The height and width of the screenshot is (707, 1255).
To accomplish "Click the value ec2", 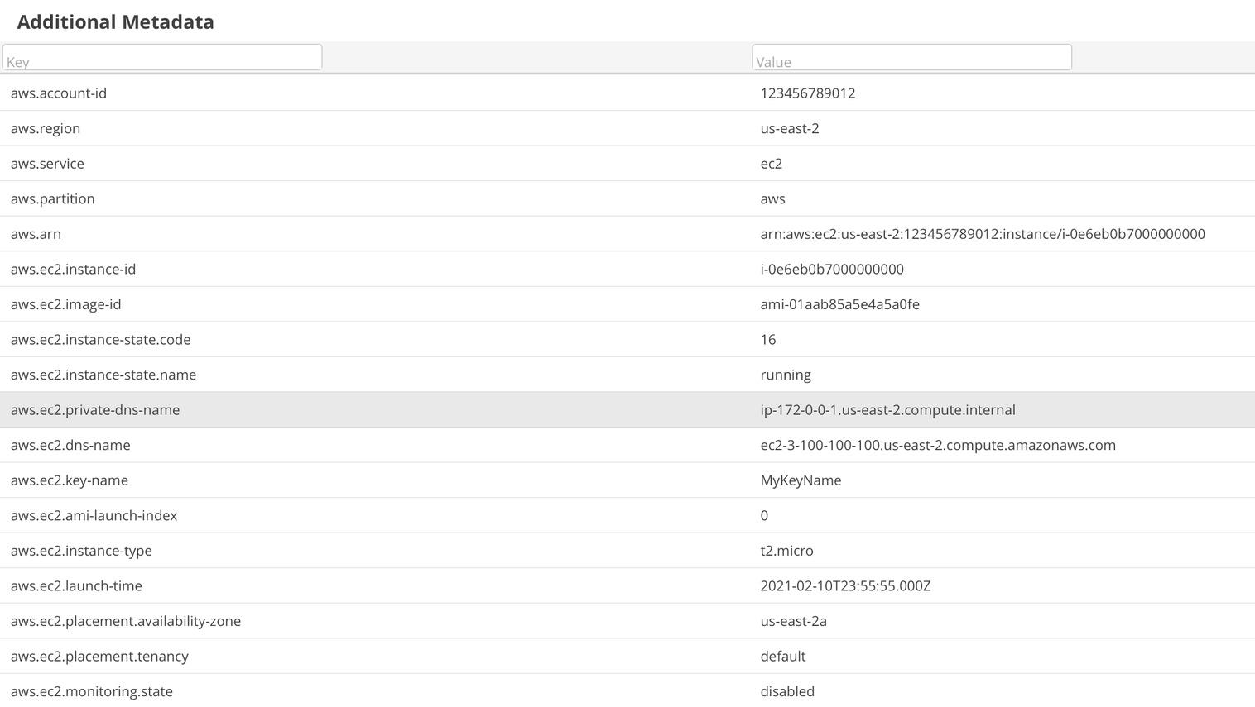I will pyautogui.click(x=772, y=164).
